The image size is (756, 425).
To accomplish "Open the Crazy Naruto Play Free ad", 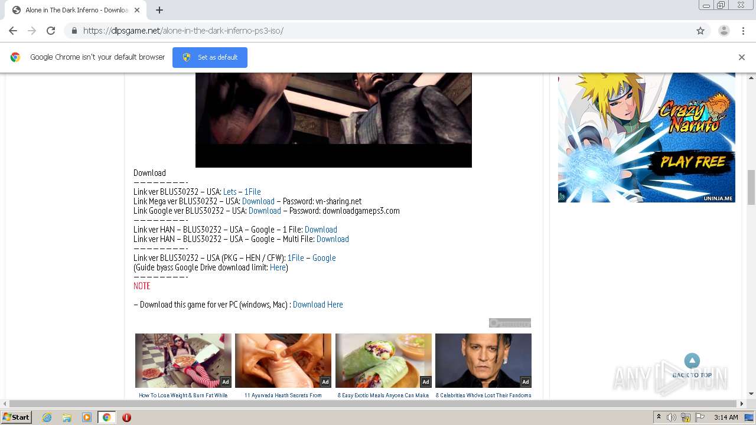I will coord(647,138).
